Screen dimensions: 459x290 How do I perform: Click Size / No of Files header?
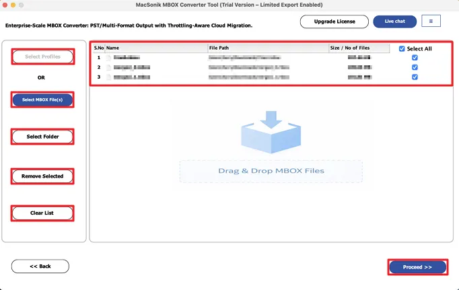point(359,48)
